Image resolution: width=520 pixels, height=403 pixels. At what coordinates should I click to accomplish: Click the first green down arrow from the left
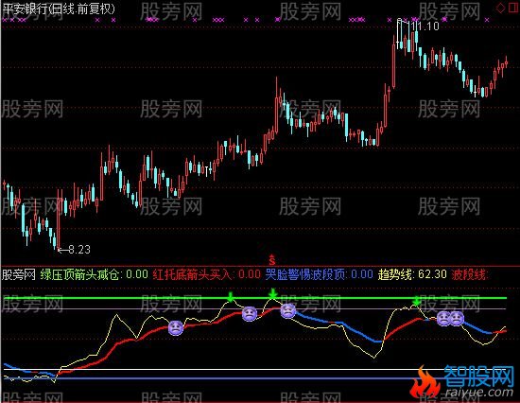[230, 296]
